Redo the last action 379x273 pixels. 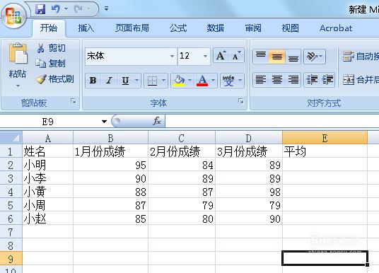point(78,9)
